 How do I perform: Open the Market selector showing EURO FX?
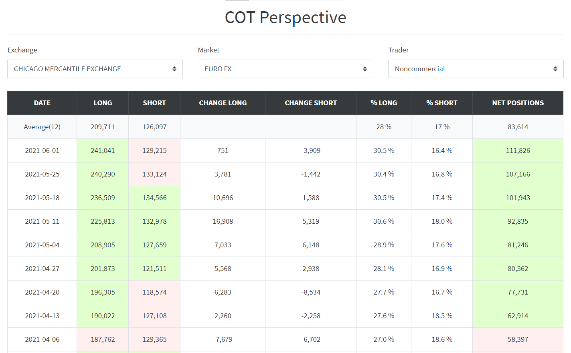click(x=285, y=68)
